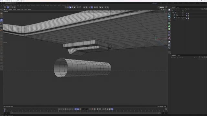Open Object Manager Bookmarks menu

(x=190, y=9)
